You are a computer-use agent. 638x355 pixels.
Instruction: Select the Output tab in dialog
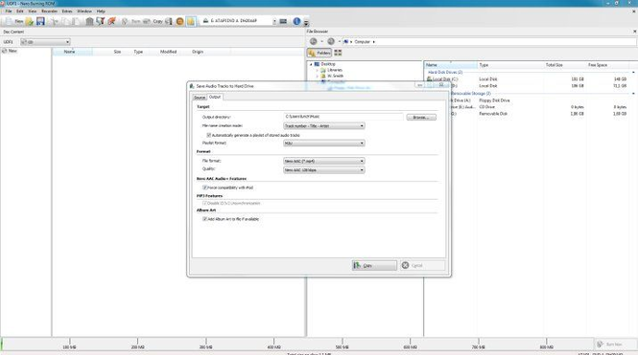[215, 97]
